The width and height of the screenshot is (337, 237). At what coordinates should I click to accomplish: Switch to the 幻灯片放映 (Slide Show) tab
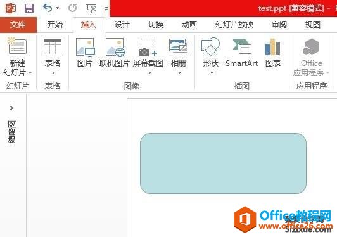point(234,25)
